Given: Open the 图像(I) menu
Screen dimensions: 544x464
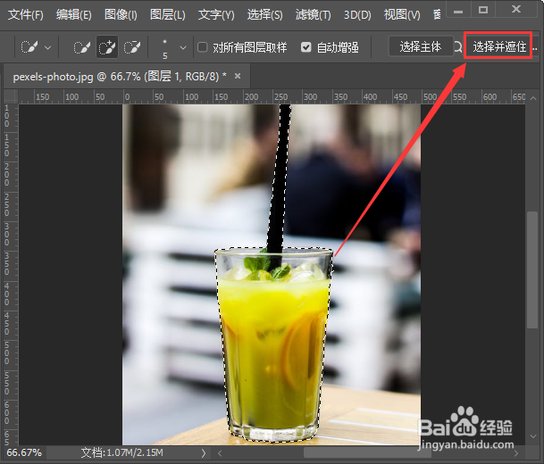Looking at the screenshot, I should click(121, 15).
